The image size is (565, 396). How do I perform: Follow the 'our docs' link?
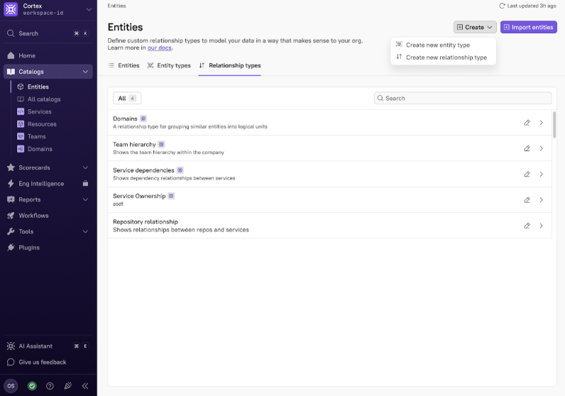click(160, 48)
